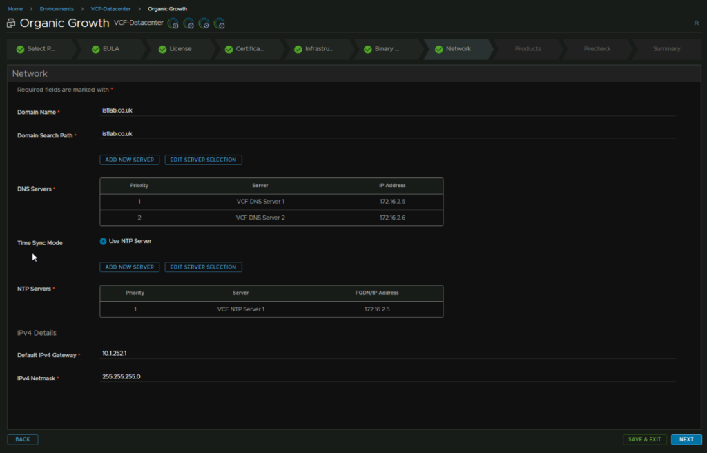Viewport: 707px width, 453px height.
Task: Switch to the Certifica... wizard step
Action: click(x=250, y=49)
